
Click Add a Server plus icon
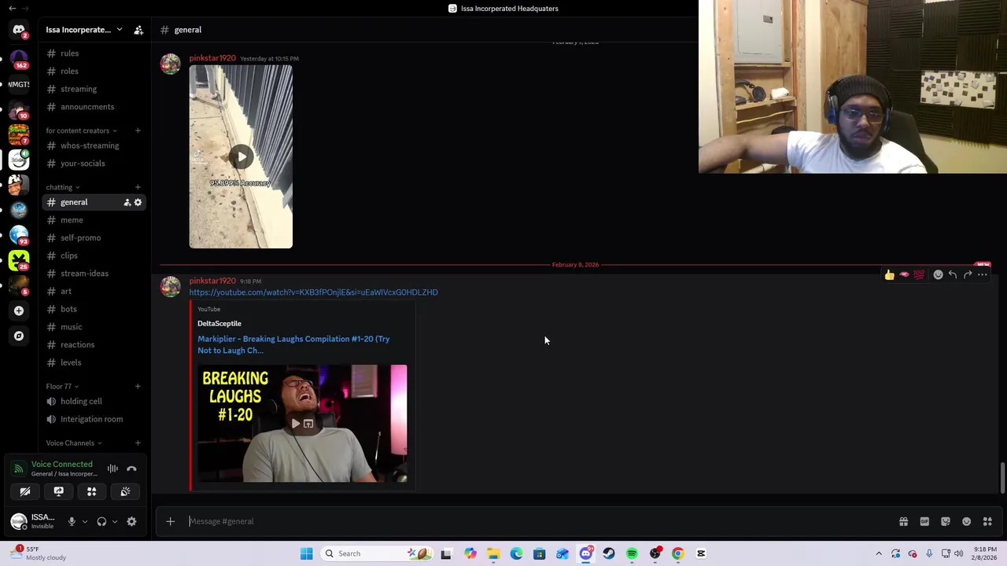(x=19, y=311)
